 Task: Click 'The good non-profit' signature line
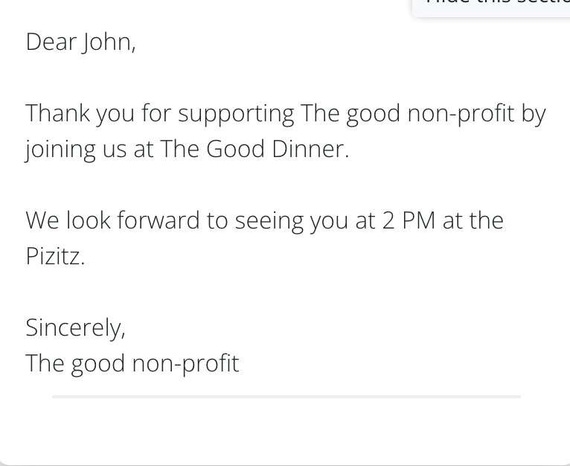click(132, 364)
